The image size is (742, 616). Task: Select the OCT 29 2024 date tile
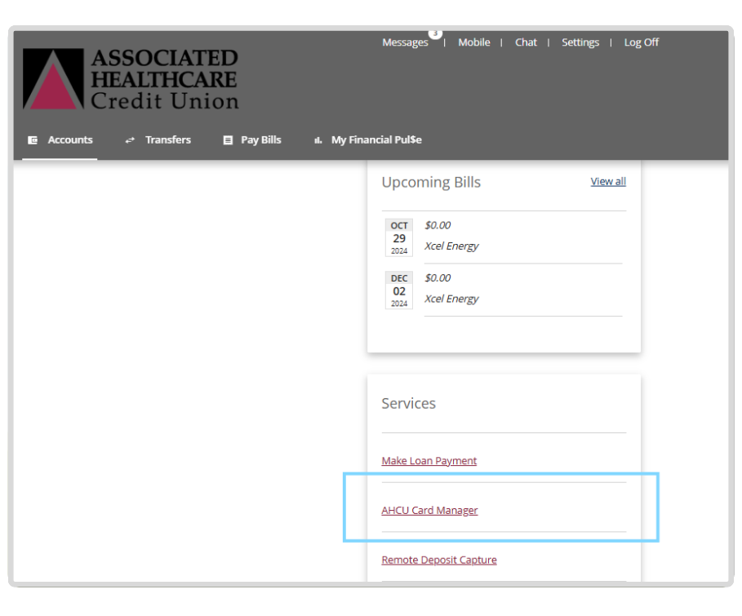click(399, 237)
